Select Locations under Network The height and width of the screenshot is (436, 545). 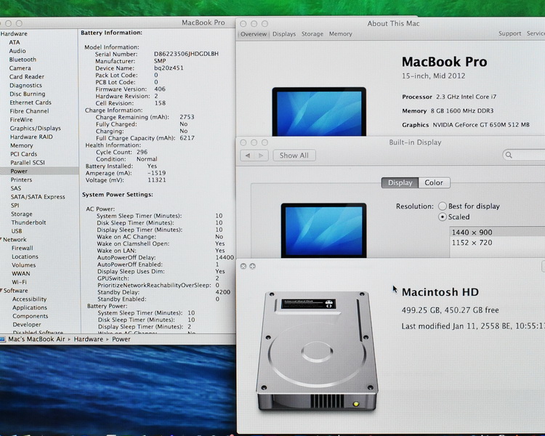pos(25,257)
